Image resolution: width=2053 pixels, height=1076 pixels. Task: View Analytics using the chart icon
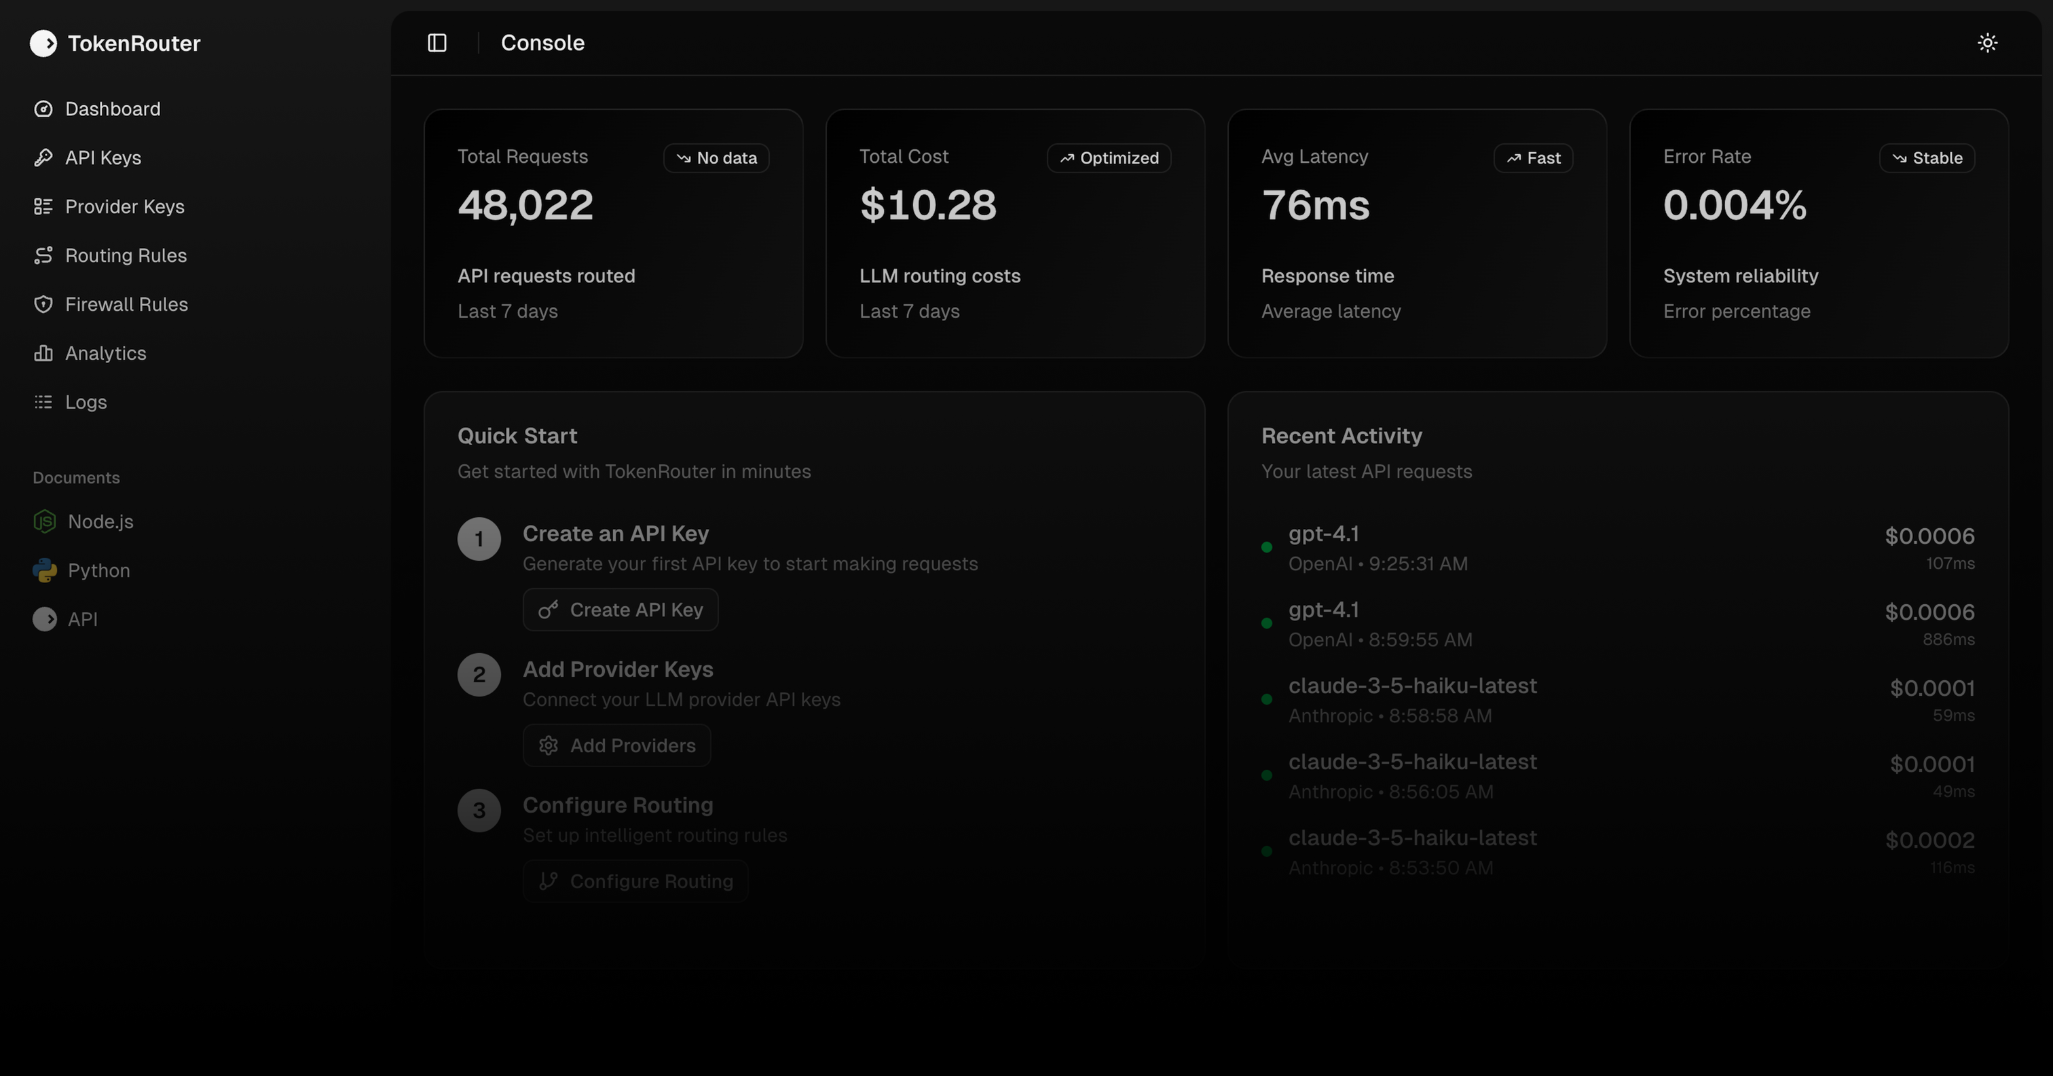click(x=44, y=353)
